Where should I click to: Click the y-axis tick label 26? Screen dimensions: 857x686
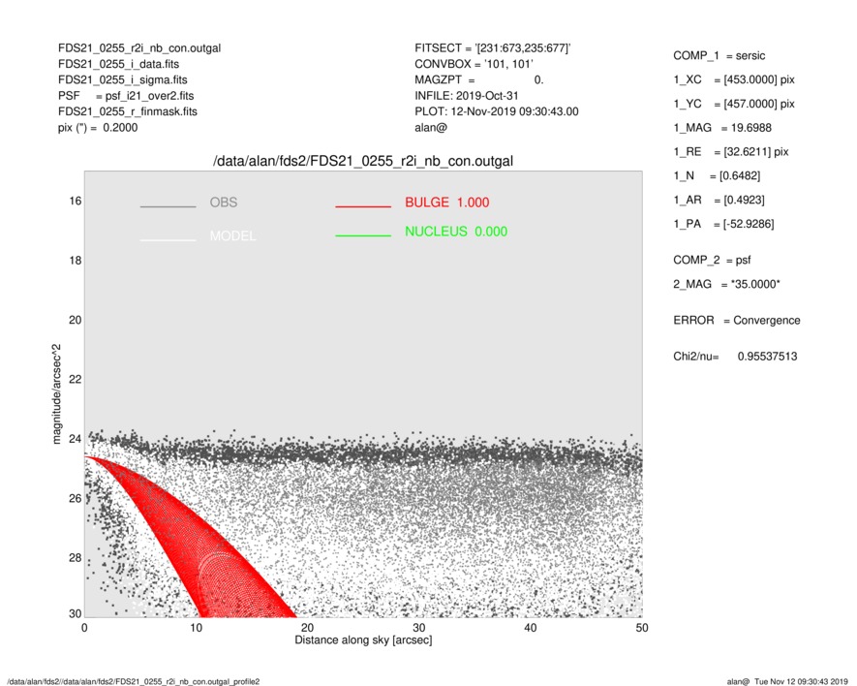coord(75,499)
